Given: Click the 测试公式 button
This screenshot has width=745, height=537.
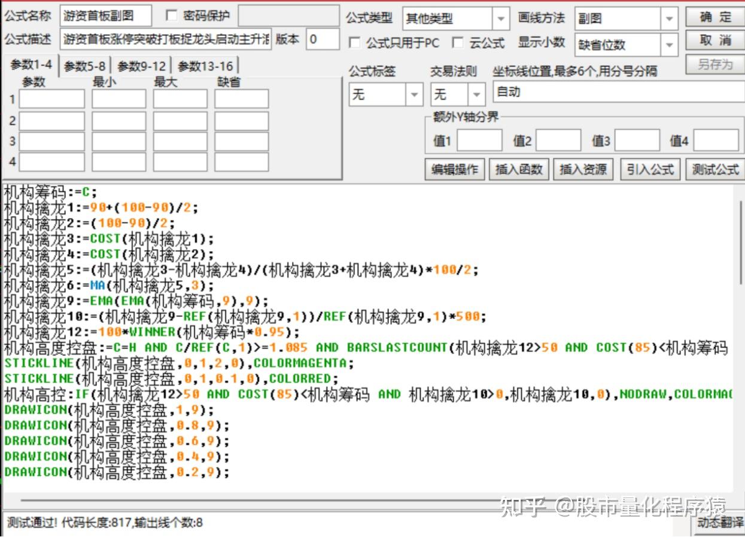Looking at the screenshot, I should (x=715, y=169).
